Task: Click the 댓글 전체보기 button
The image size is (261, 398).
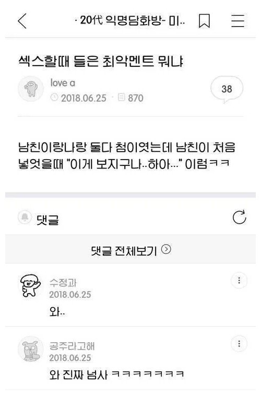Action: (130, 249)
